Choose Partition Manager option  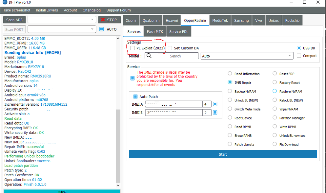click(x=275, y=117)
